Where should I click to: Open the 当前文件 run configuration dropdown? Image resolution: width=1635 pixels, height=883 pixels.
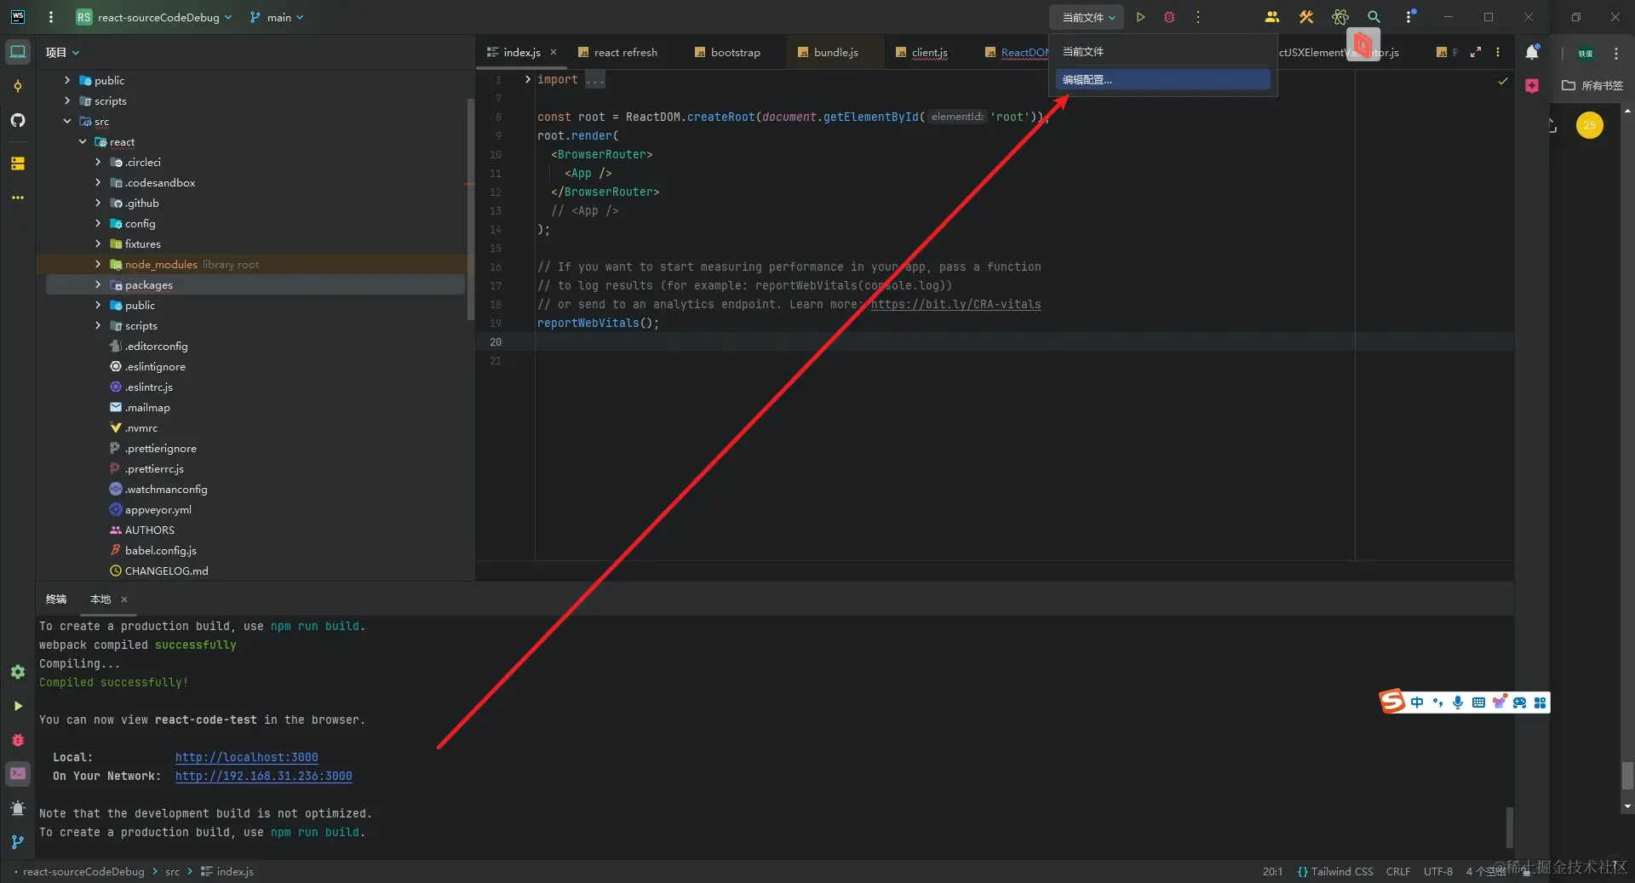[x=1087, y=17]
